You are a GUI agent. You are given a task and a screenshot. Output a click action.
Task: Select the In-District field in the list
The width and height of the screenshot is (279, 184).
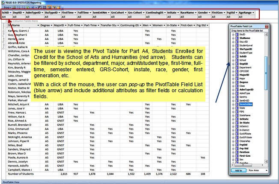244,130
